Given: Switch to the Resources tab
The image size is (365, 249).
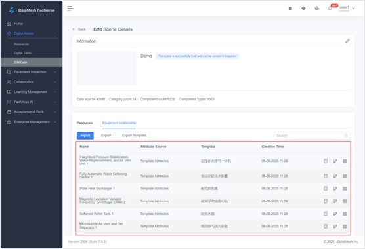Looking at the screenshot, I should (x=85, y=123).
